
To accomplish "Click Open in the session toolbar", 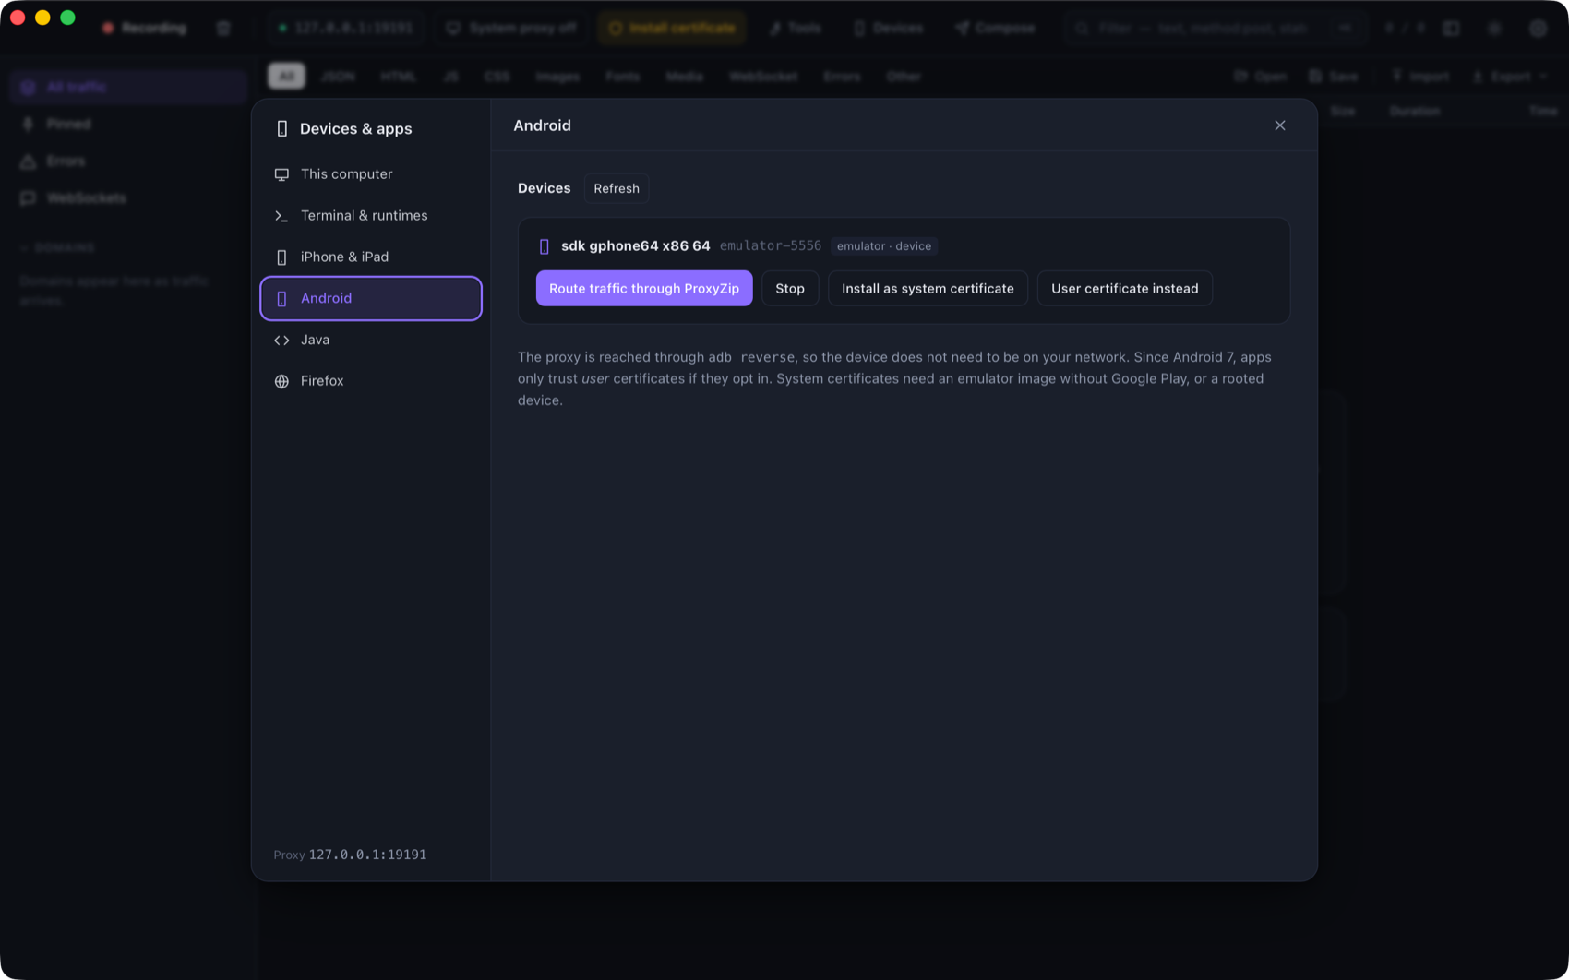I will click(x=1261, y=76).
